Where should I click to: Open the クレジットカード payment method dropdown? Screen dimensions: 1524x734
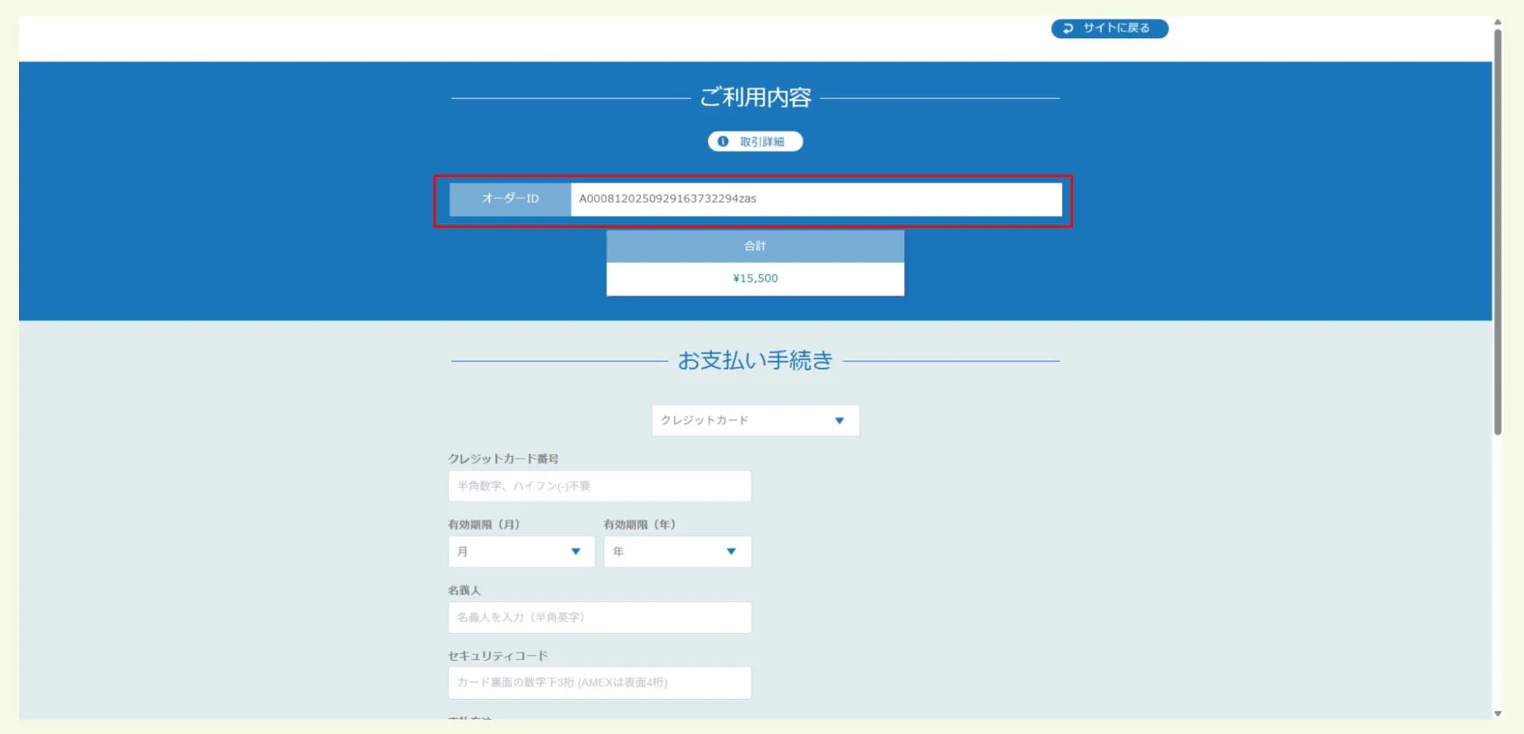pyautogui.click(x=755, y=421)
